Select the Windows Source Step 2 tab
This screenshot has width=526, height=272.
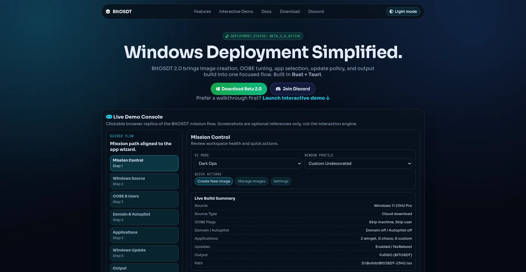(144, 181)
